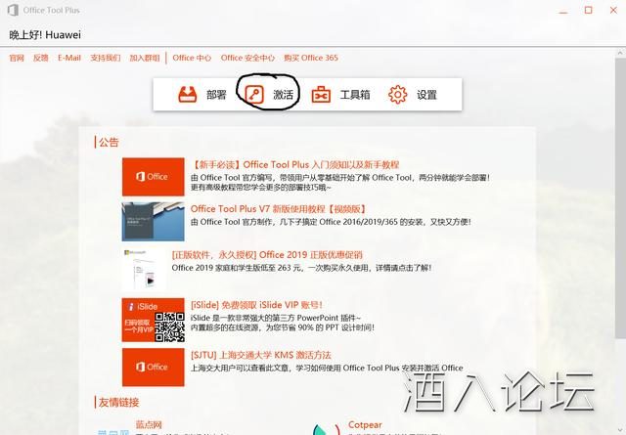Viewport: 626px width, 435px height.
Task: Click the 购买 Office 365 link
Action: [x=311, y=58]
